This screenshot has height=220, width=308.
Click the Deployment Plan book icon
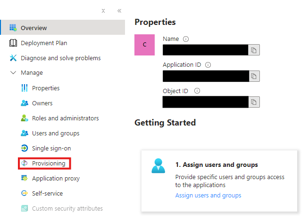13,43
